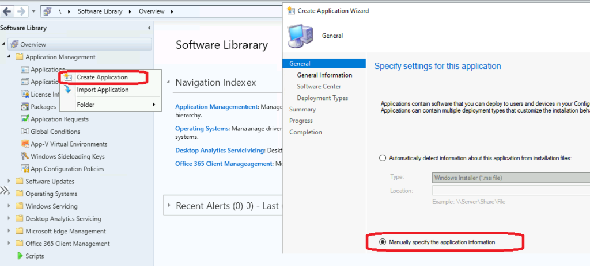This screenshot has height=266, width=590.
Task: Click the App Configuration Policies icon
Action: coord(25,168)
